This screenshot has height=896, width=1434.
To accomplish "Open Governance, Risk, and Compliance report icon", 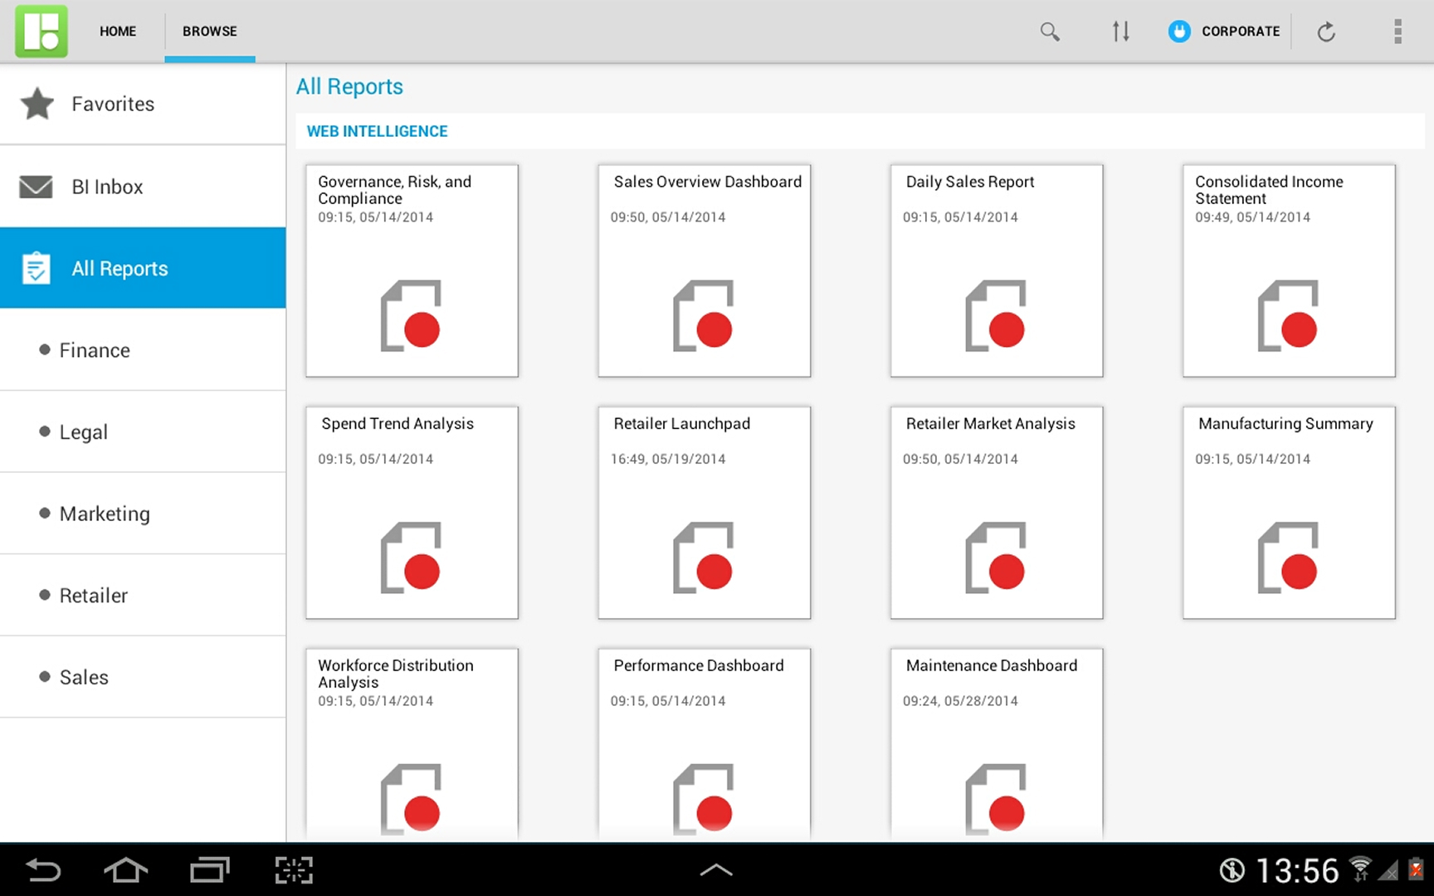I will [412, 316].
